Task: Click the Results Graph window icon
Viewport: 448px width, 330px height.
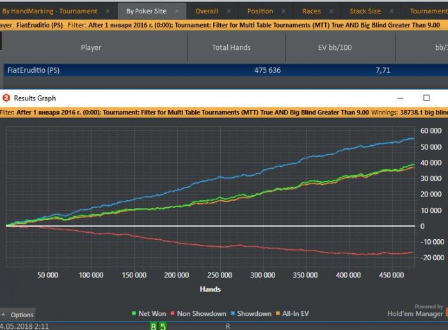Action: (6, 98)
